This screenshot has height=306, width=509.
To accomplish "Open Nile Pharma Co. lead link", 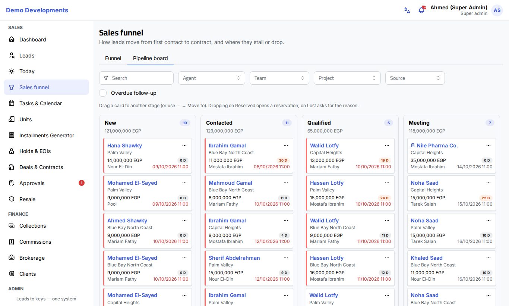I will [437, 146].
